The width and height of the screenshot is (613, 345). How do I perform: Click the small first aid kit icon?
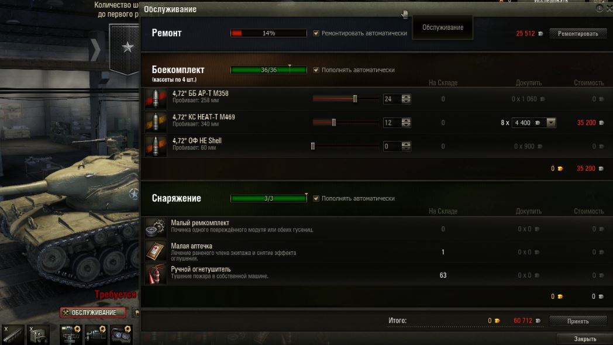(156, 251)
